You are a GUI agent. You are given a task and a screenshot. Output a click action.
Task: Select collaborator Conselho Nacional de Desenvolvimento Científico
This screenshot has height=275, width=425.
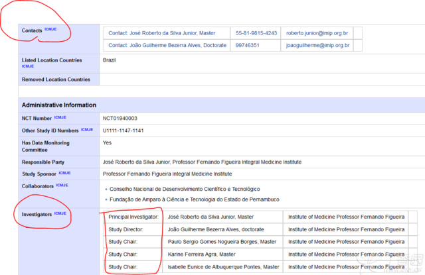185,189
